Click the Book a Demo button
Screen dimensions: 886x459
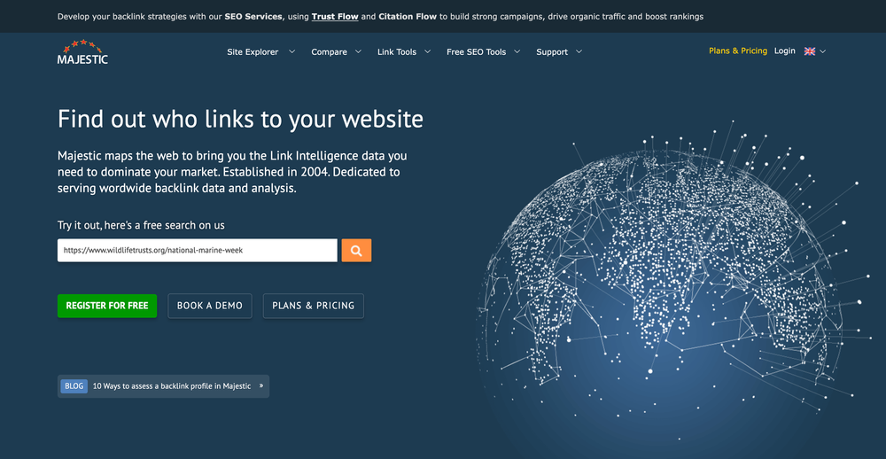[x=210, y=306]
